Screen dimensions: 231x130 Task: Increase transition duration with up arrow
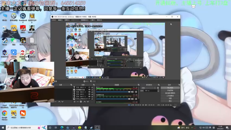pyautogui.click(x=158, y=90)
